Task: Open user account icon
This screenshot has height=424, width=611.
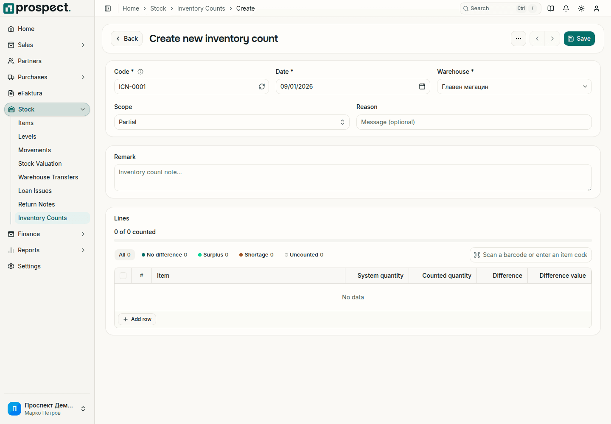Action: tap(597, 8)
